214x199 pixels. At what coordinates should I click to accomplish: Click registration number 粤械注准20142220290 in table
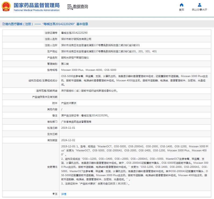click(74, 33)
